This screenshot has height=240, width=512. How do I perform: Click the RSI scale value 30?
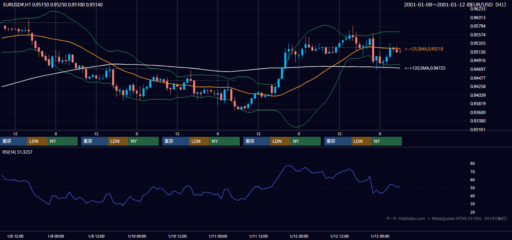[x=473, y=204]
